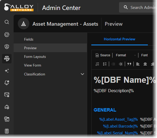Click the search magnifier icon in left sidebar
Image resolution: width=157 pixels, height=138 pixels.
[x=7, y=22]
